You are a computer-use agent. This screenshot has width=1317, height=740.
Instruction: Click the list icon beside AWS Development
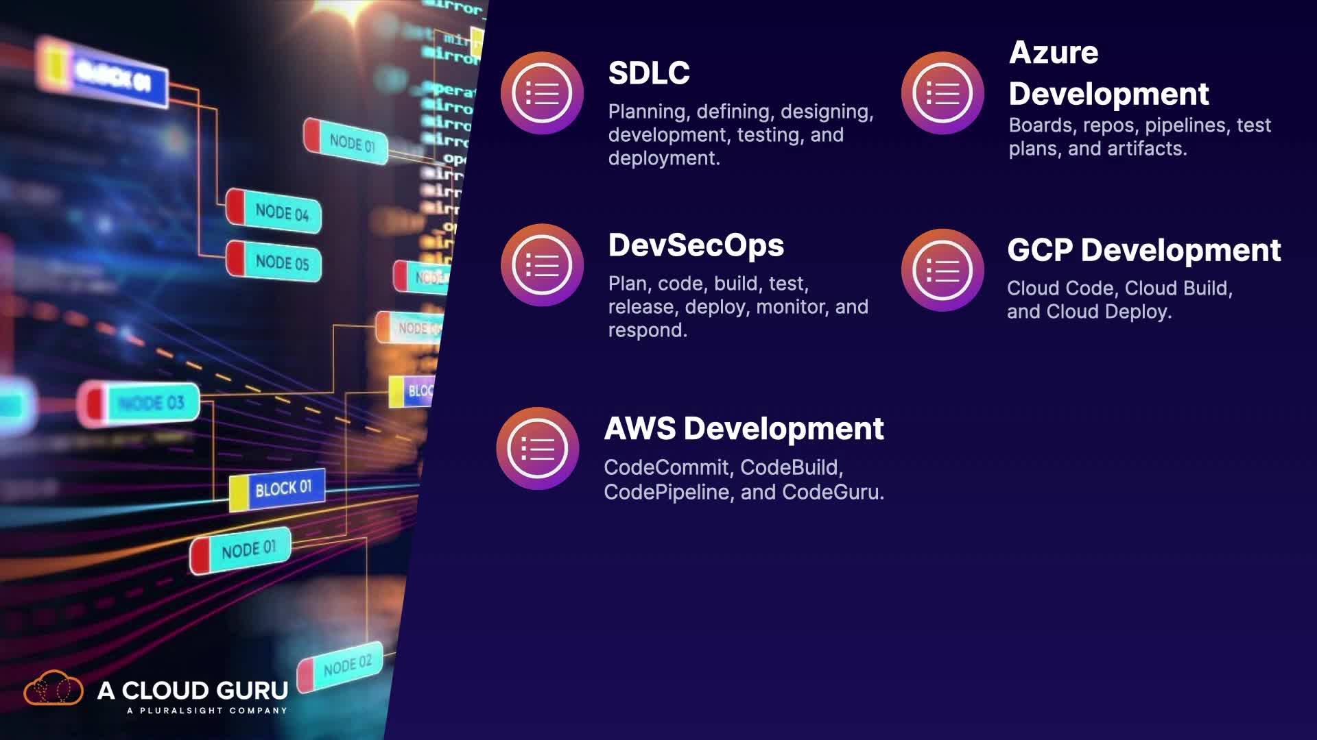tap(538, 449)
